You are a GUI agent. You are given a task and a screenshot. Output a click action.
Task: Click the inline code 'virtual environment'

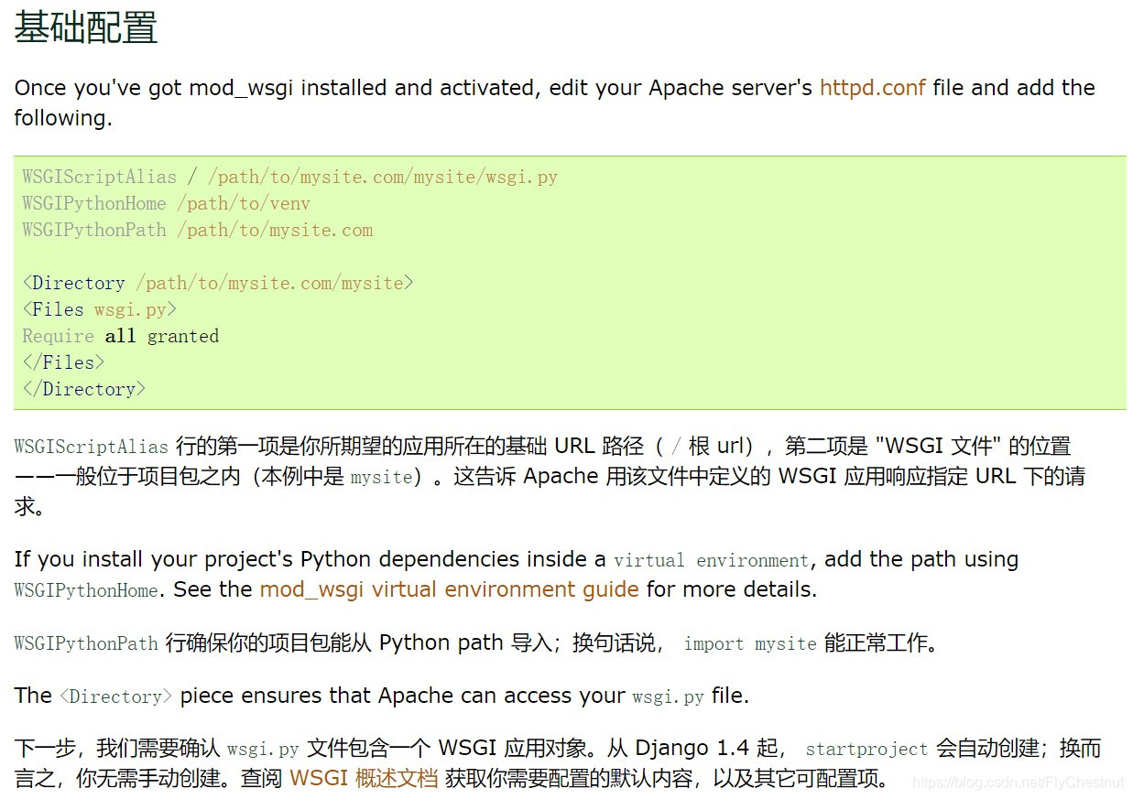(712, 560)
